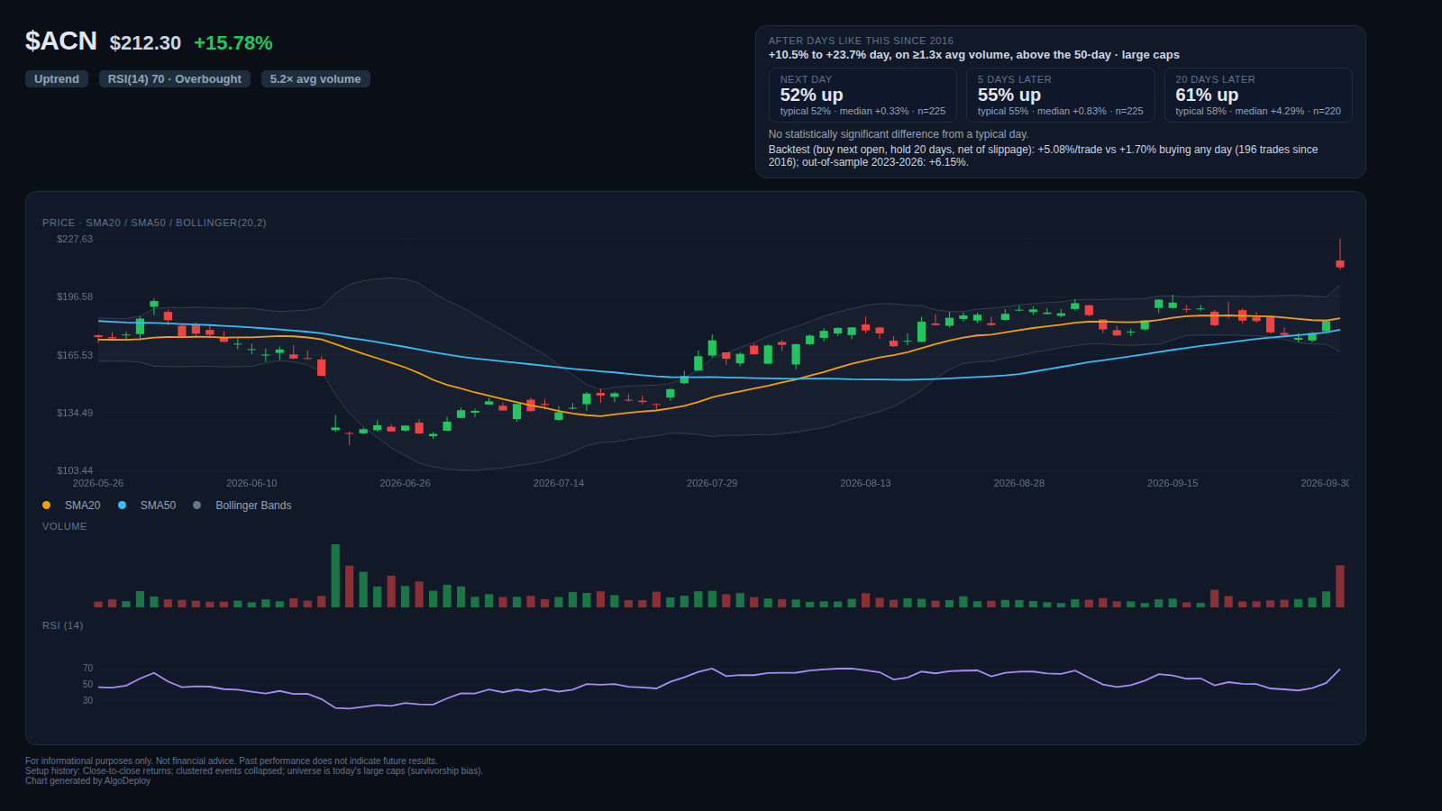The image size is (1442, 811).
Task: Click the 2026-05-26 date axis label
Action: click(x=98, y=483)
